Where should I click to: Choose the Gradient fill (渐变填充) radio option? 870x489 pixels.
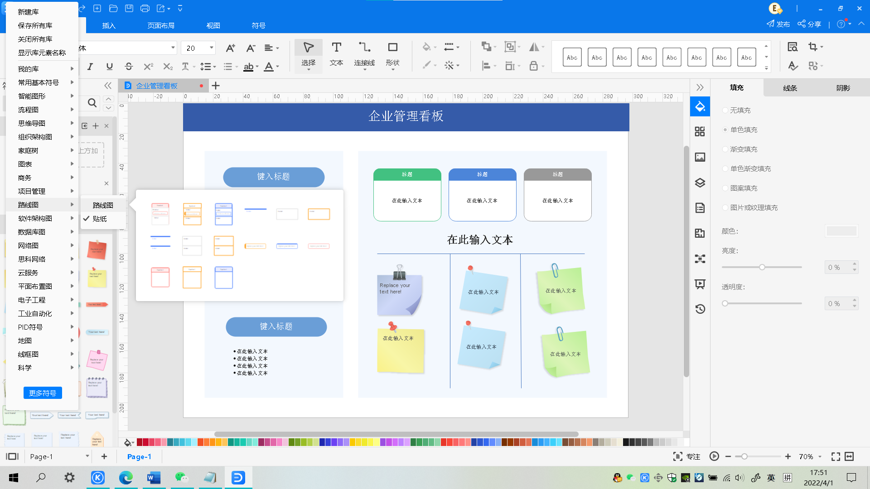pos(725,149)
